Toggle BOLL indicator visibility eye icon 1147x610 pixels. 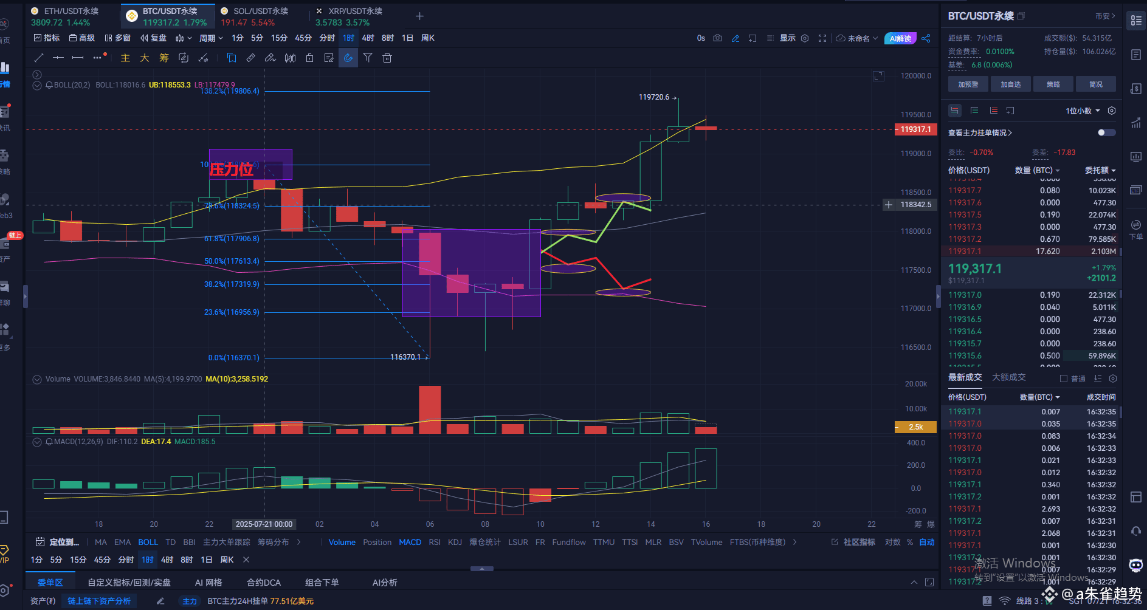coord(37,85)
